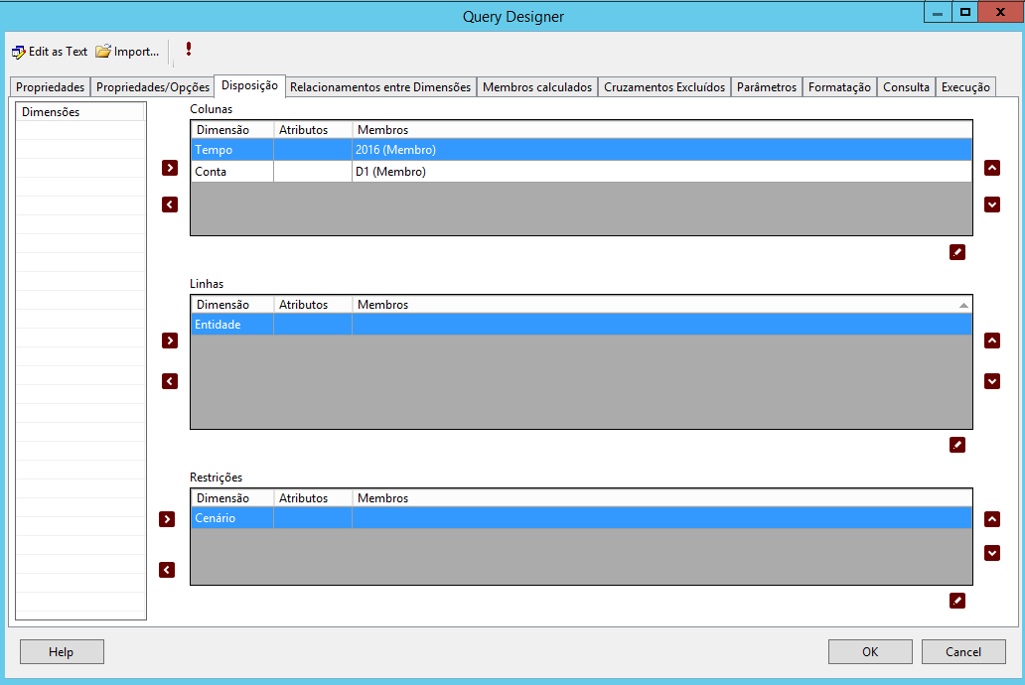Open the Parâmetros tab
Viewport: 1025px width, 685px height.
pyautogui.click(x=767, y=87)
